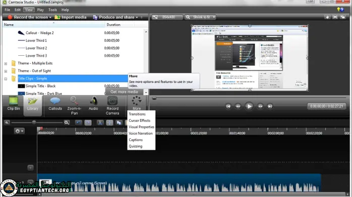
Task: Click the More tools button
Action: pos(137,103)
